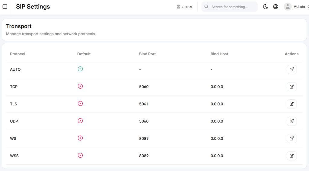
Task: Click the Bind Host column header
Action: click(219, 54)
